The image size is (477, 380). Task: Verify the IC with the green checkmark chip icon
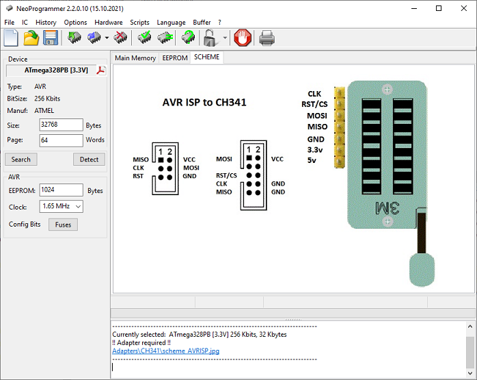pyautogui.click(x=144, y=38)
